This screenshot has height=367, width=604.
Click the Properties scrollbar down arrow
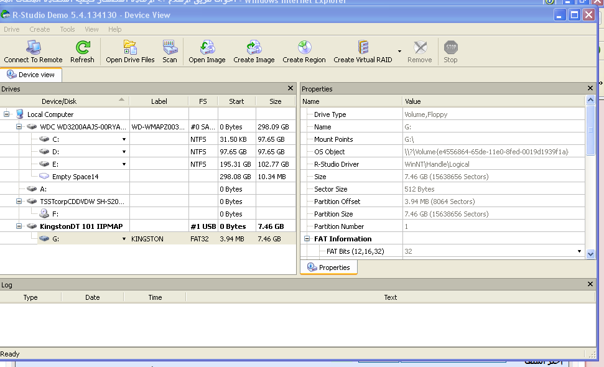click(590, 254)
